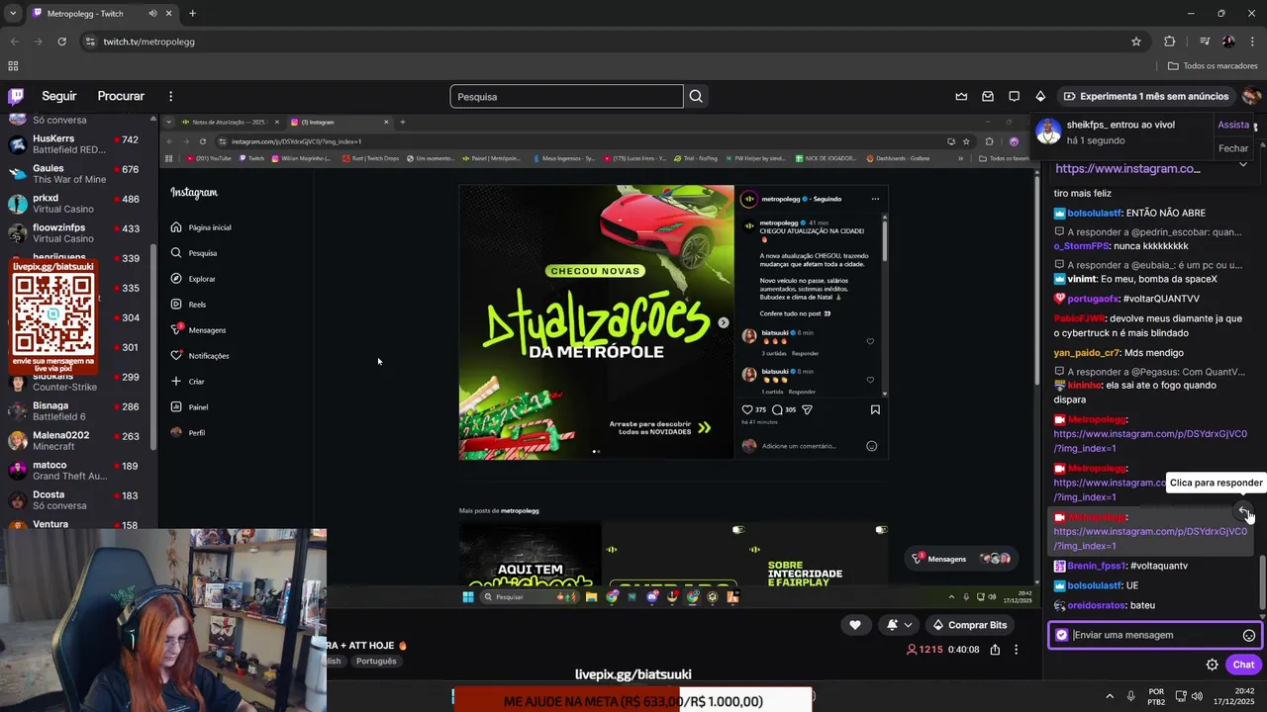Expand the notification options chevron
This screenshot has height=712, width=1267.
(908, 625)
